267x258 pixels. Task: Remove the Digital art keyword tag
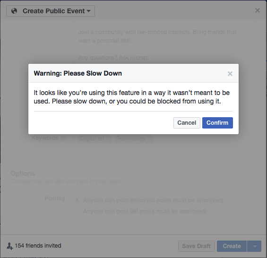pos(108,138)
